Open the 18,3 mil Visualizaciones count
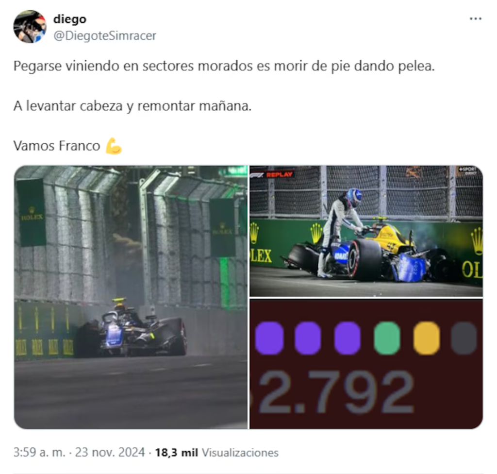497x474 pixels. pyautogui.click(x=216, y=452)
